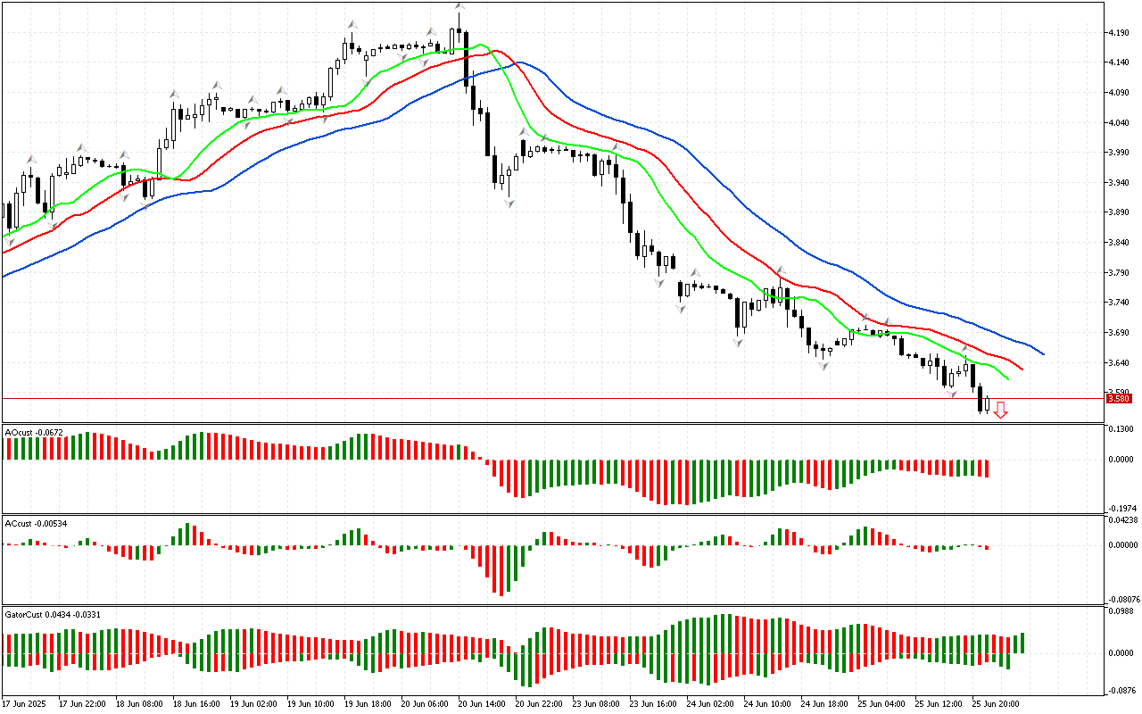Viewport: 1142px width, 714px height.
Task: Select the last white candle on the chart
Action: 987,404
